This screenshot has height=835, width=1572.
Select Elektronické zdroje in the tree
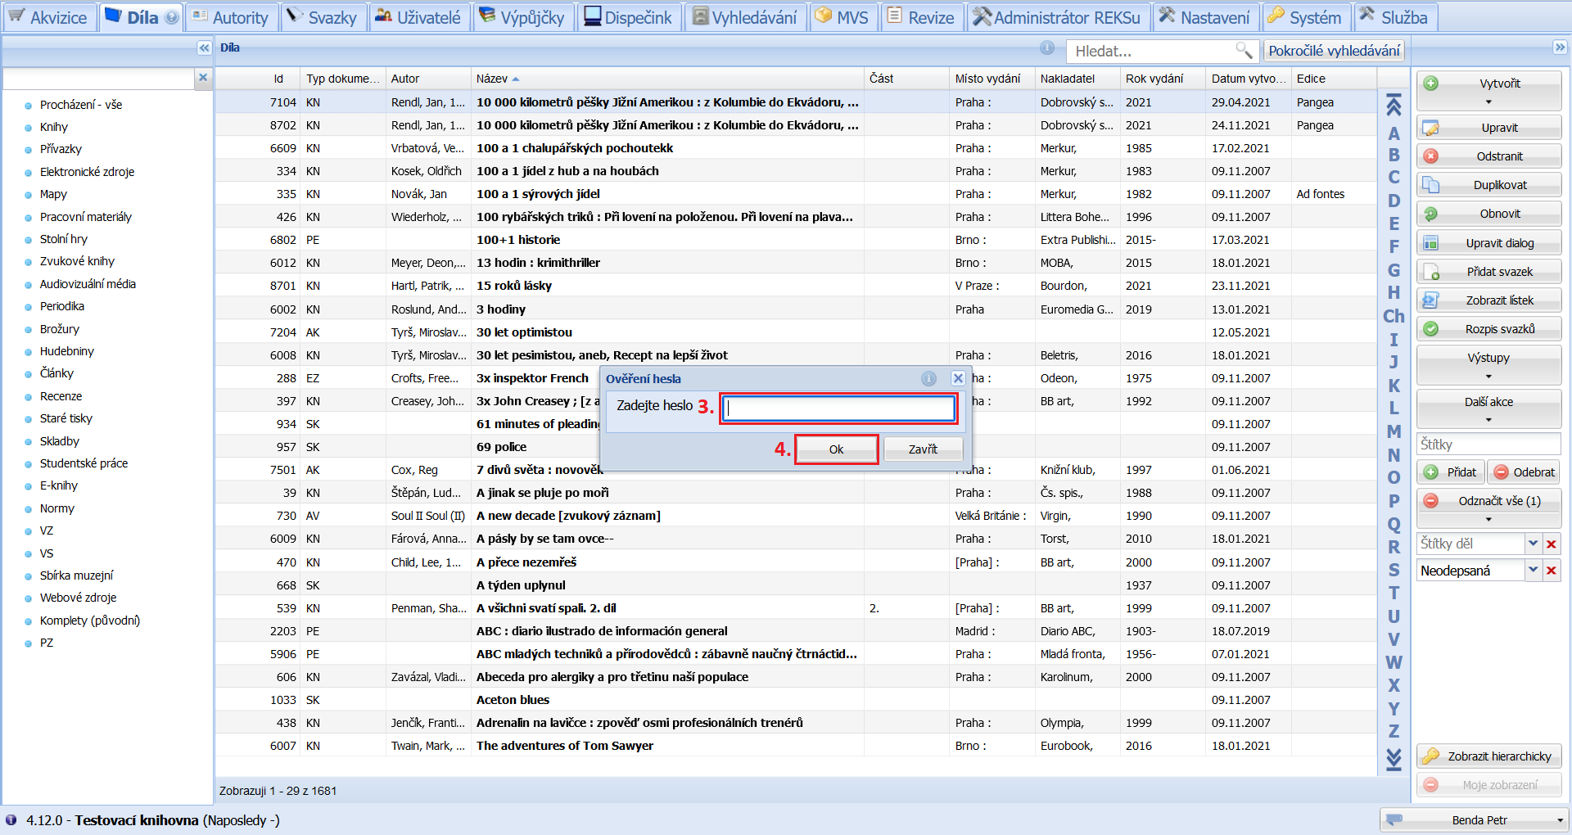[x=87, y=172]
